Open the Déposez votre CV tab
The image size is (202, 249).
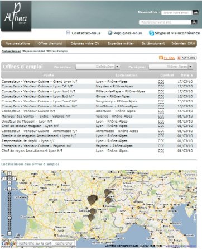tap(85, 44)
